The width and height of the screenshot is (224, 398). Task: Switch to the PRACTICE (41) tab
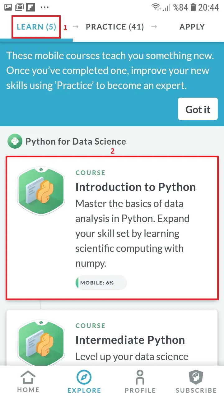[115, 27]
